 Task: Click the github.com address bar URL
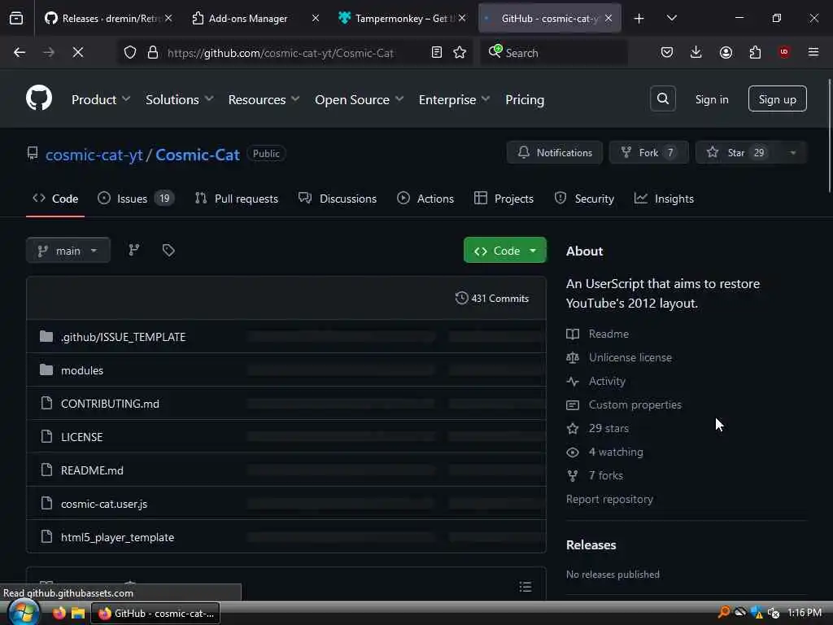coord(281,53)
